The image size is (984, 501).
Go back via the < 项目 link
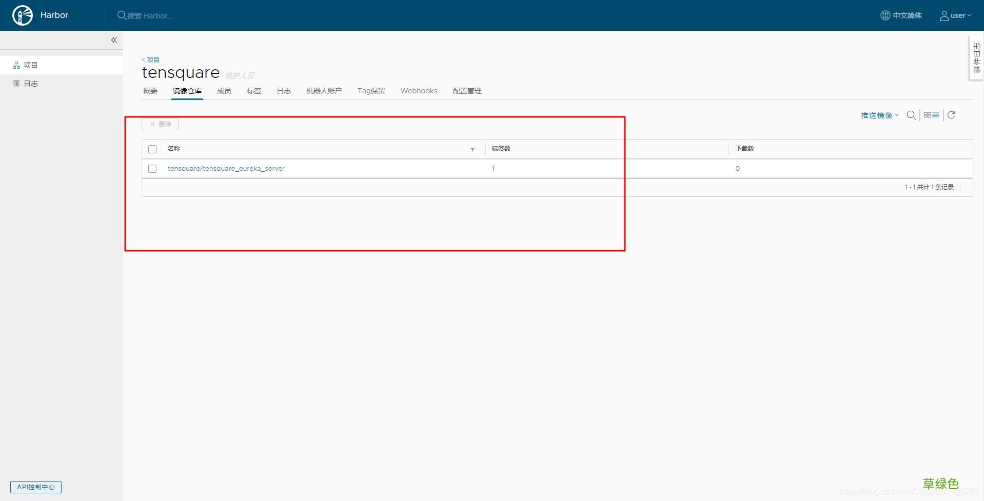click(150, 59)
